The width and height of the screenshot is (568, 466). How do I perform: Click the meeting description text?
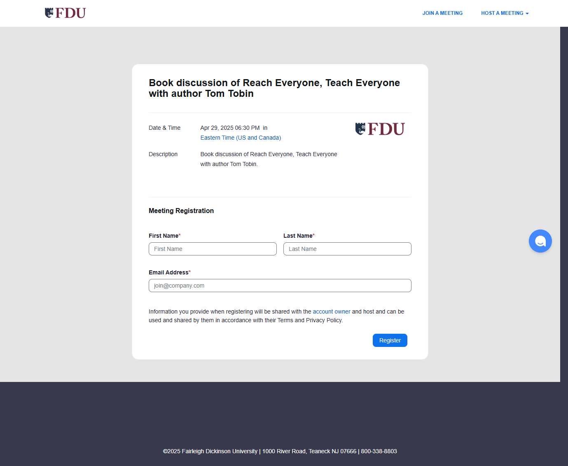click(269, 159)
